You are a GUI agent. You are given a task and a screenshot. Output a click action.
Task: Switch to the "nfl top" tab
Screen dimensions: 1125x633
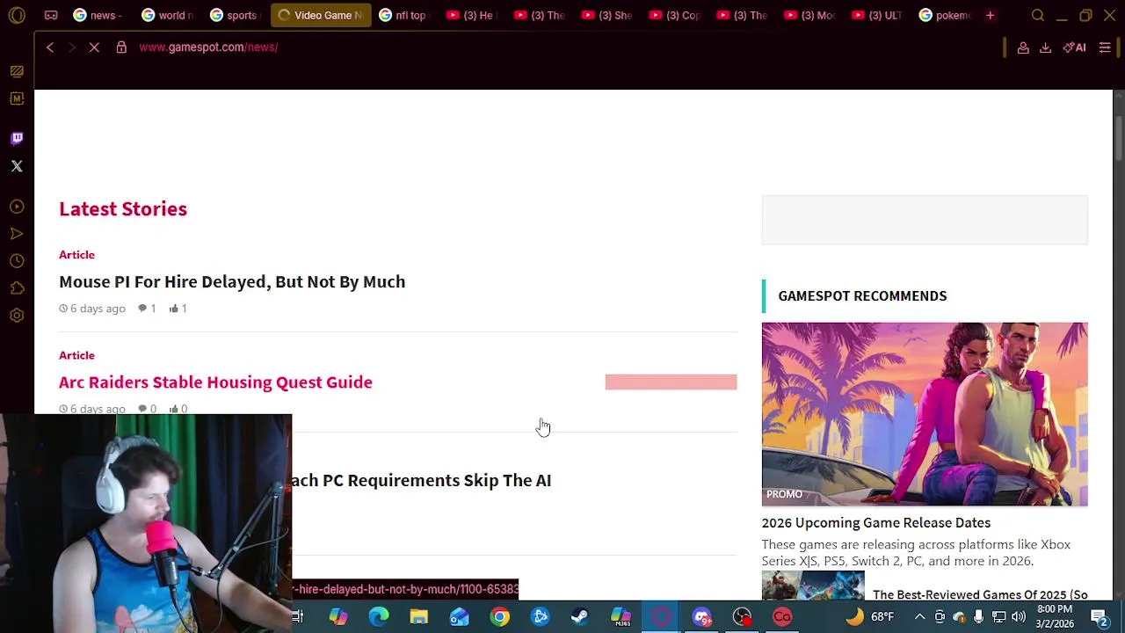click(403, 15)
